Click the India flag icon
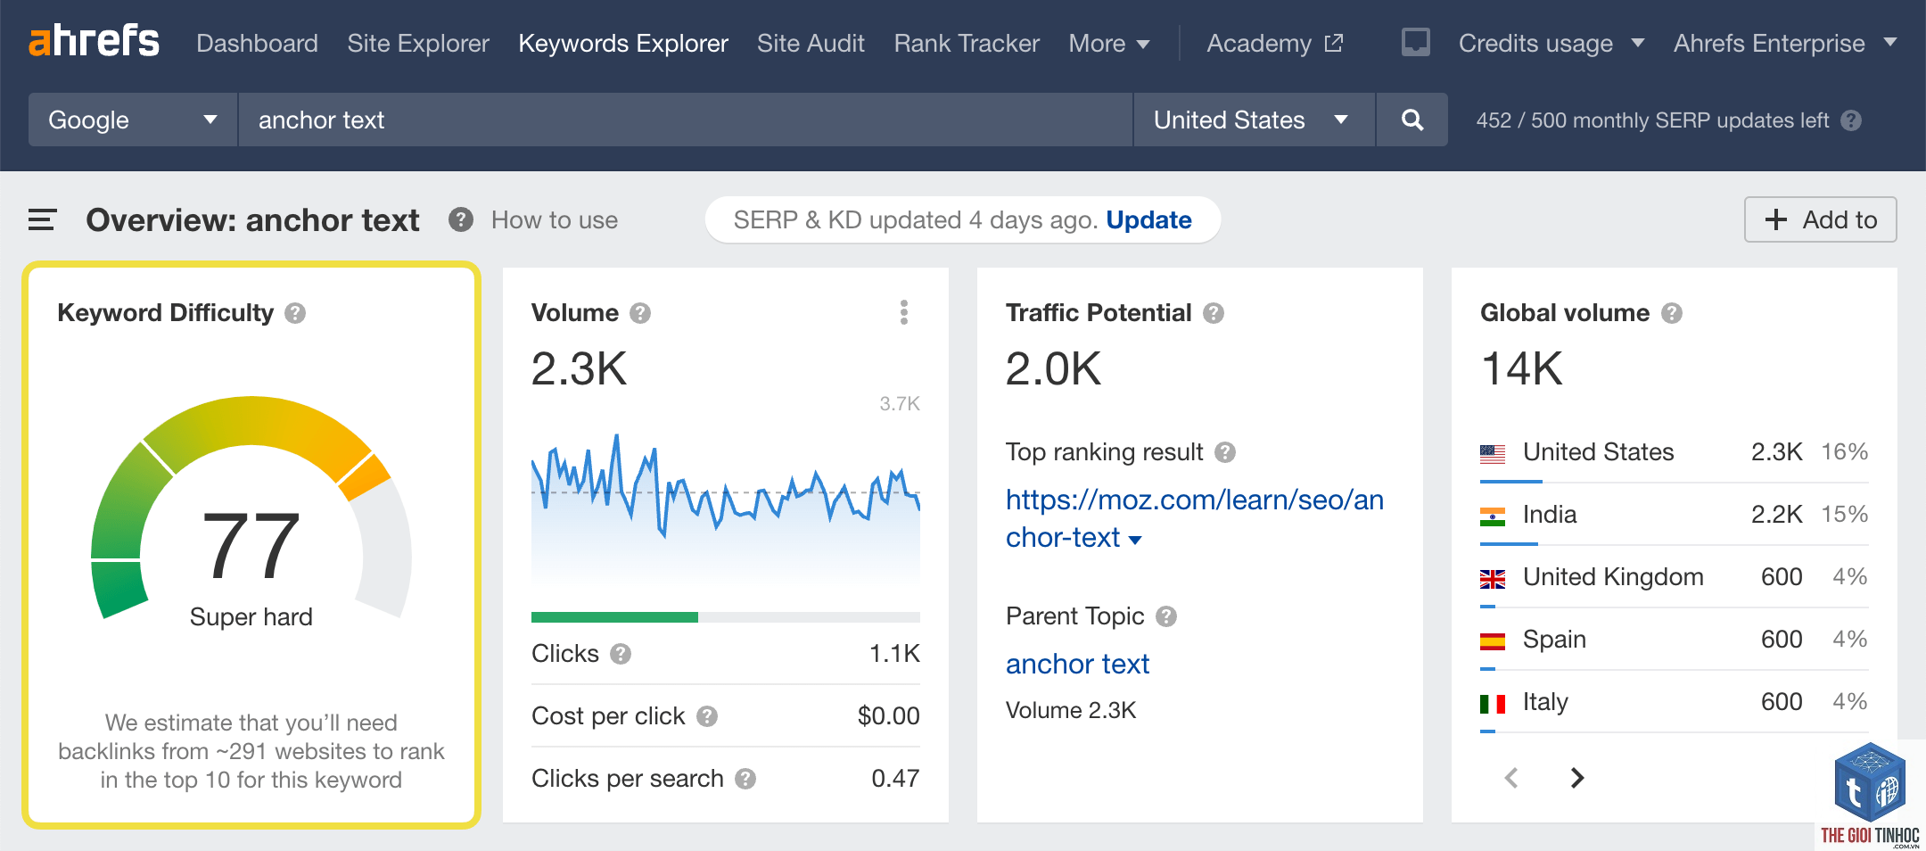1926x851 pixels. click(x=1493, y=516)
